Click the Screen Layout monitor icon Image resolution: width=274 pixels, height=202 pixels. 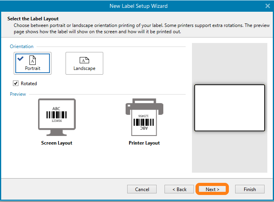(x=57, y=114)
